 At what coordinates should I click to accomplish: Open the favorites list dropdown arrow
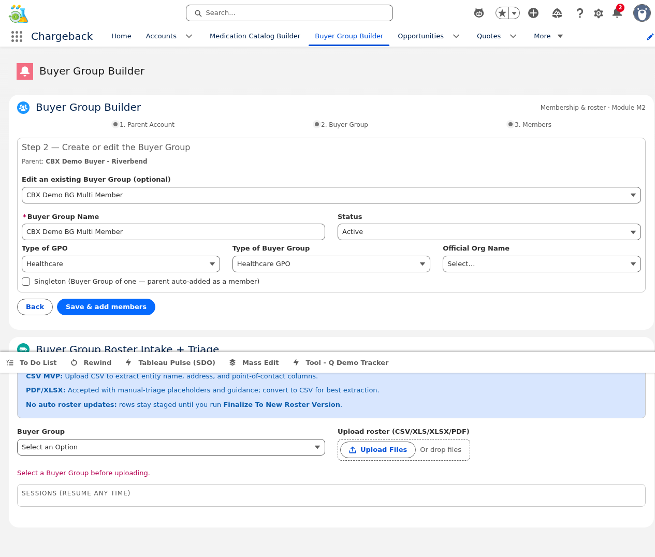(514, 13)
